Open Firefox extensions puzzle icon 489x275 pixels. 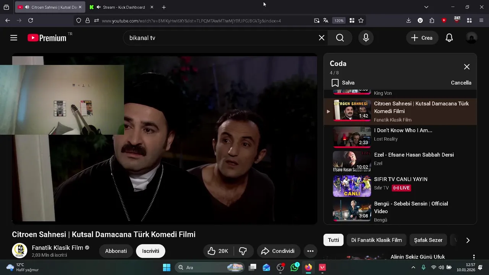click(x=432, y=20)
